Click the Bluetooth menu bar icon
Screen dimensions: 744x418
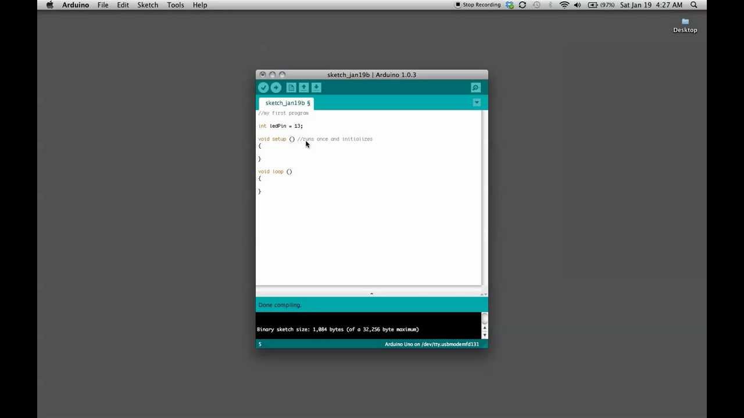tap(550, 5)
